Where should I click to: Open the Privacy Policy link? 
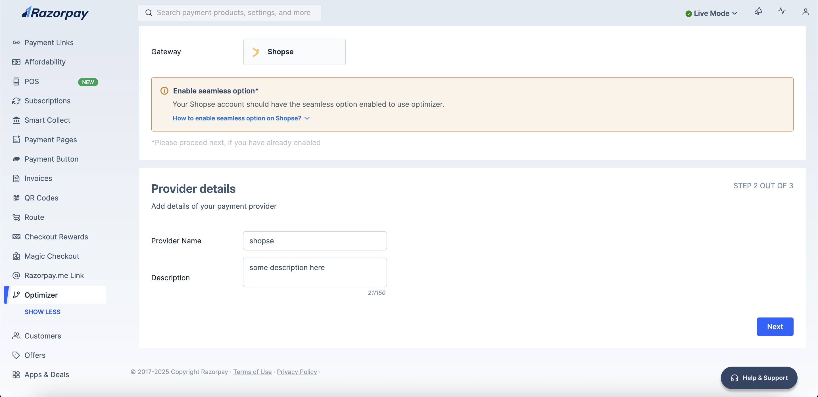pos(297,372)
